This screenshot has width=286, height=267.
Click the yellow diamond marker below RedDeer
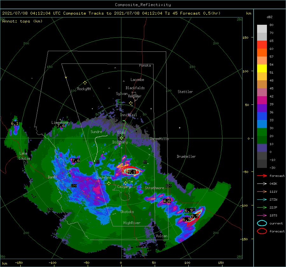click(x=131, y=103)
